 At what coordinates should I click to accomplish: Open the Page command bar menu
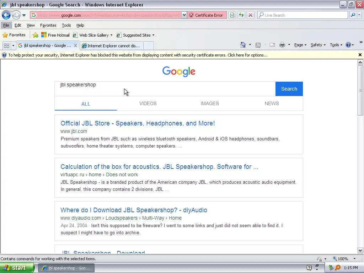[x=300, y=45]
